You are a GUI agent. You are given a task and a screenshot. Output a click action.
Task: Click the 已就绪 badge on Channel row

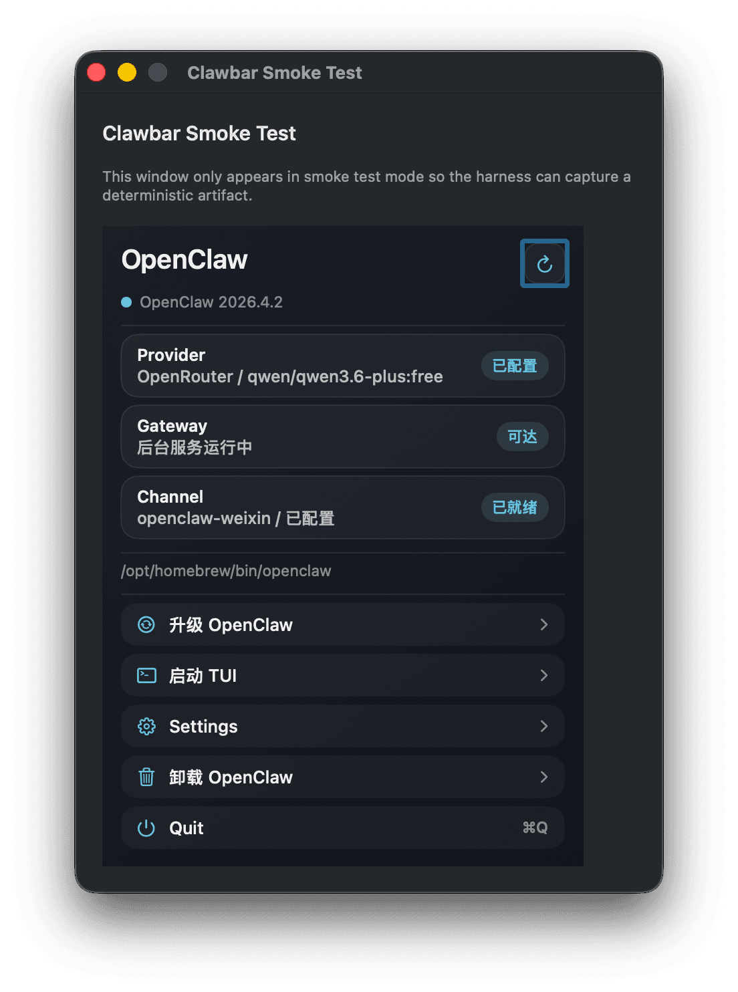pyautogui.click(x=515, y=507)
